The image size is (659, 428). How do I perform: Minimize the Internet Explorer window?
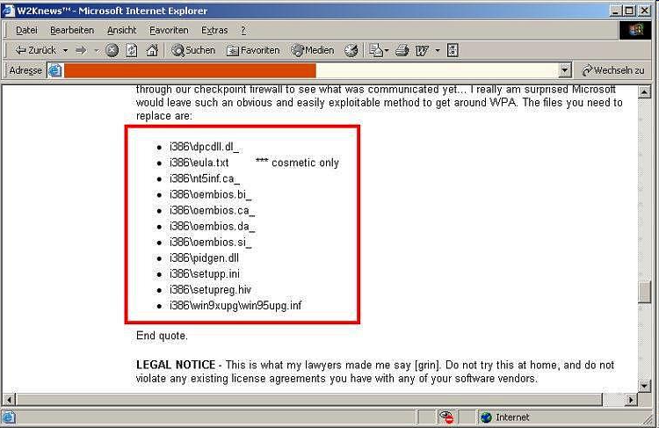[616, 11]
